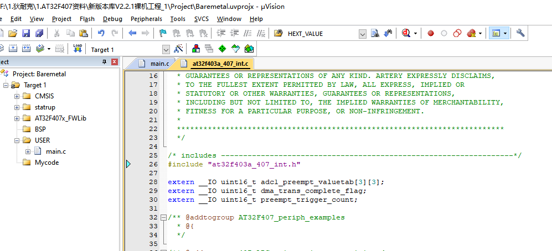Image resolution: width=552 pixels, height=251 pixels.
Task: Indent the selected lines
Action: 221,33
